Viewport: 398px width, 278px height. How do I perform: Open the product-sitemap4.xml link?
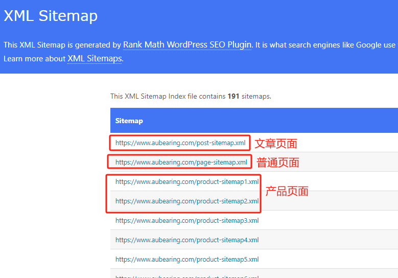tap(187, 240)
